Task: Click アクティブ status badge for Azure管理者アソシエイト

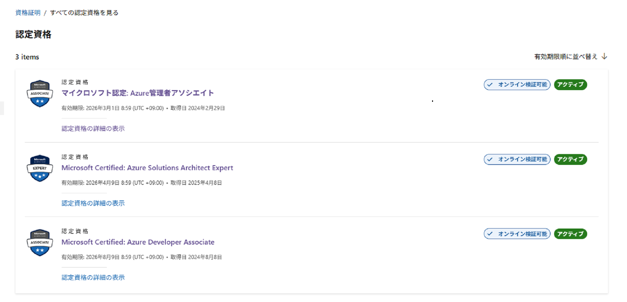Action: pyautogui.click(x=570, y=85)
